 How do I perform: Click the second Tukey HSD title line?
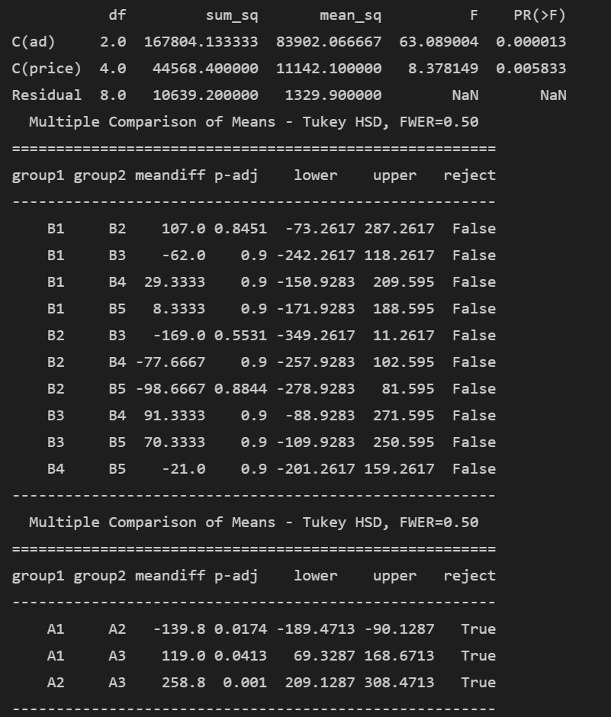(254, 522)
